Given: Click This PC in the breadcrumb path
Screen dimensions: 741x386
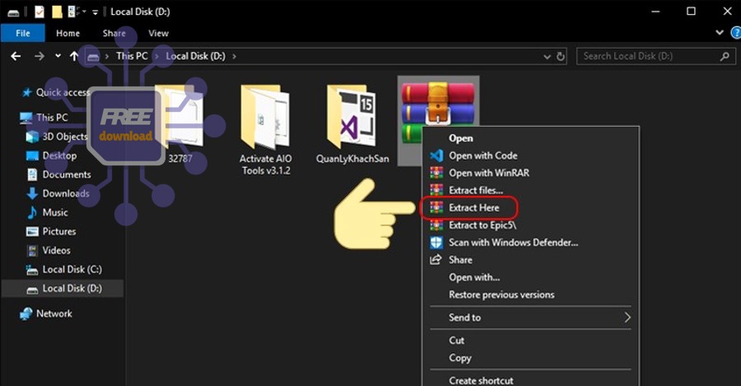Looking at the screenshot, I should [132, 56].
